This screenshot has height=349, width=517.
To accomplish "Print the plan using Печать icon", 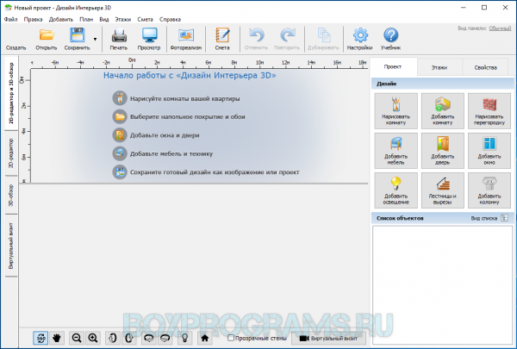I will pos(119,39).
